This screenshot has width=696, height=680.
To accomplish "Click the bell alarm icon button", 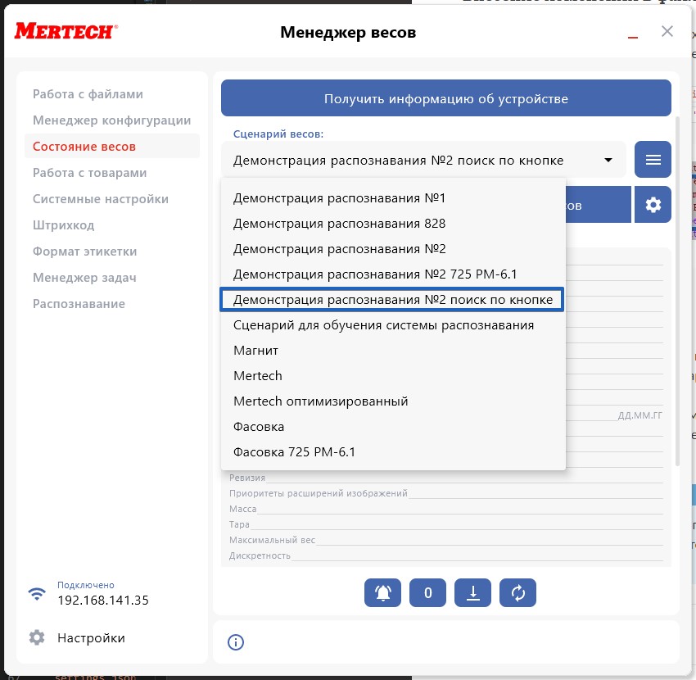I will (383, 593).
